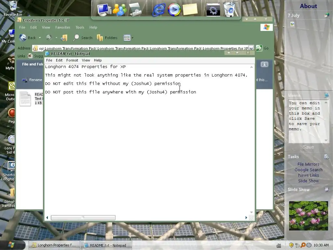Open the Views dropdown arrow in Explorer
The height and width of the screenshot is (250, 333).
pyautogui.click(x=133, y=38)
